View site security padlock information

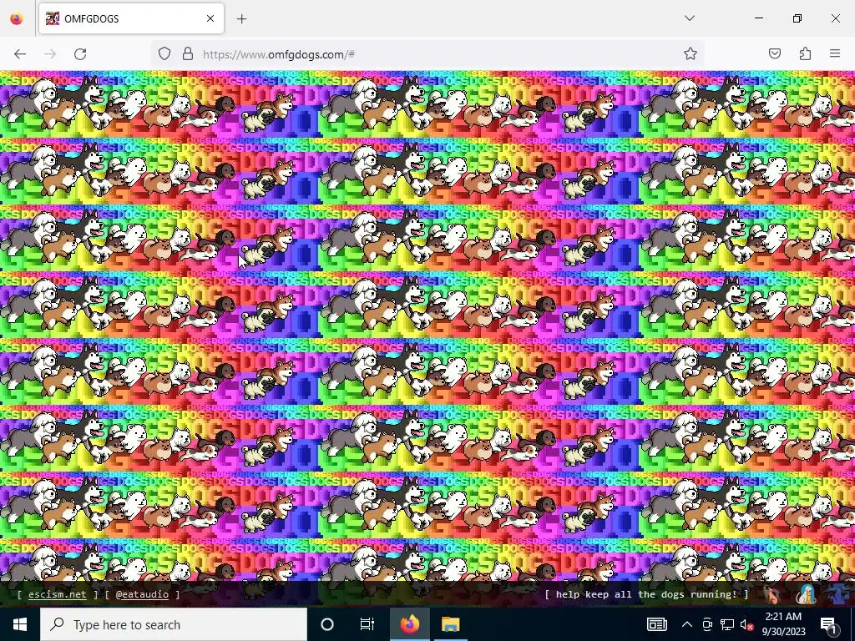188,54
